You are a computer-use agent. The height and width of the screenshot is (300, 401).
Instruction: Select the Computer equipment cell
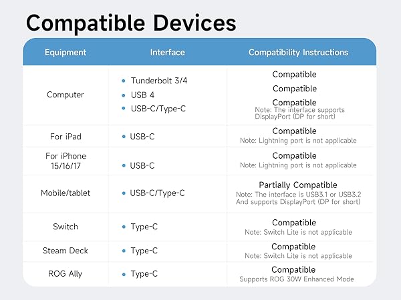65,95
